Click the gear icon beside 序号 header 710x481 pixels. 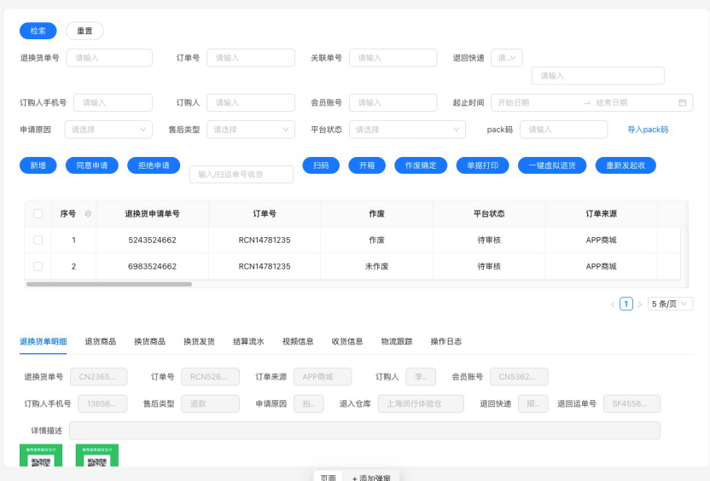(x=88, y=214)
